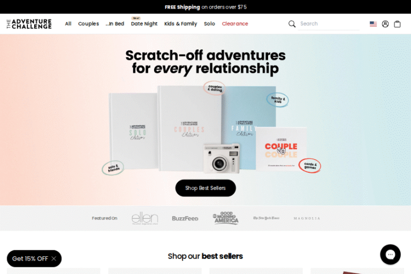Image resolution: width=411 pixels, height=274 pixels.
Task: Focus the Search input field
Action: 329,24
